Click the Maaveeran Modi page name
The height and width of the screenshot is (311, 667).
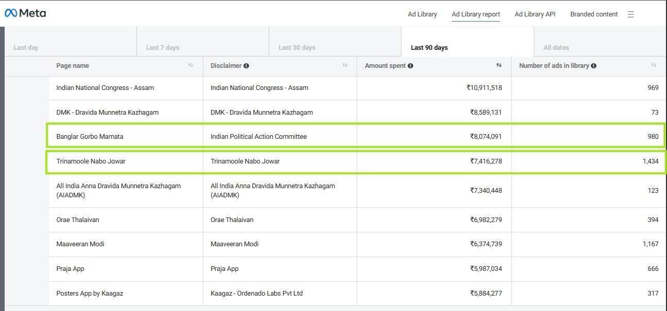tap(80, 244)
